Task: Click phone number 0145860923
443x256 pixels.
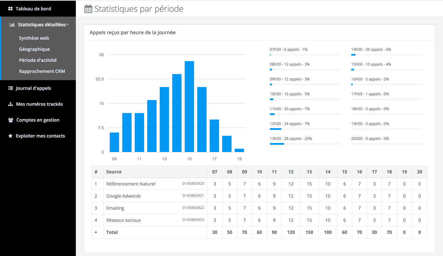Action: click(x=193, y=220)
